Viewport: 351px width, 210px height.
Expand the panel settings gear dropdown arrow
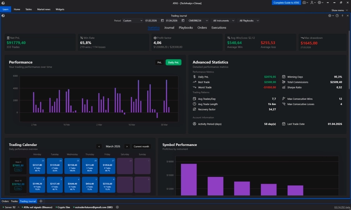pyautogui.click(x=333, y=16)
